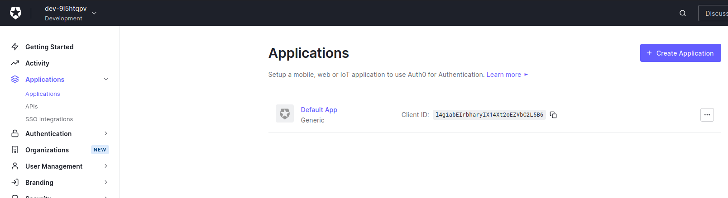Click the Discuss button in the top bar
Screen dimensions: 728x198
(x=713, y=14)
